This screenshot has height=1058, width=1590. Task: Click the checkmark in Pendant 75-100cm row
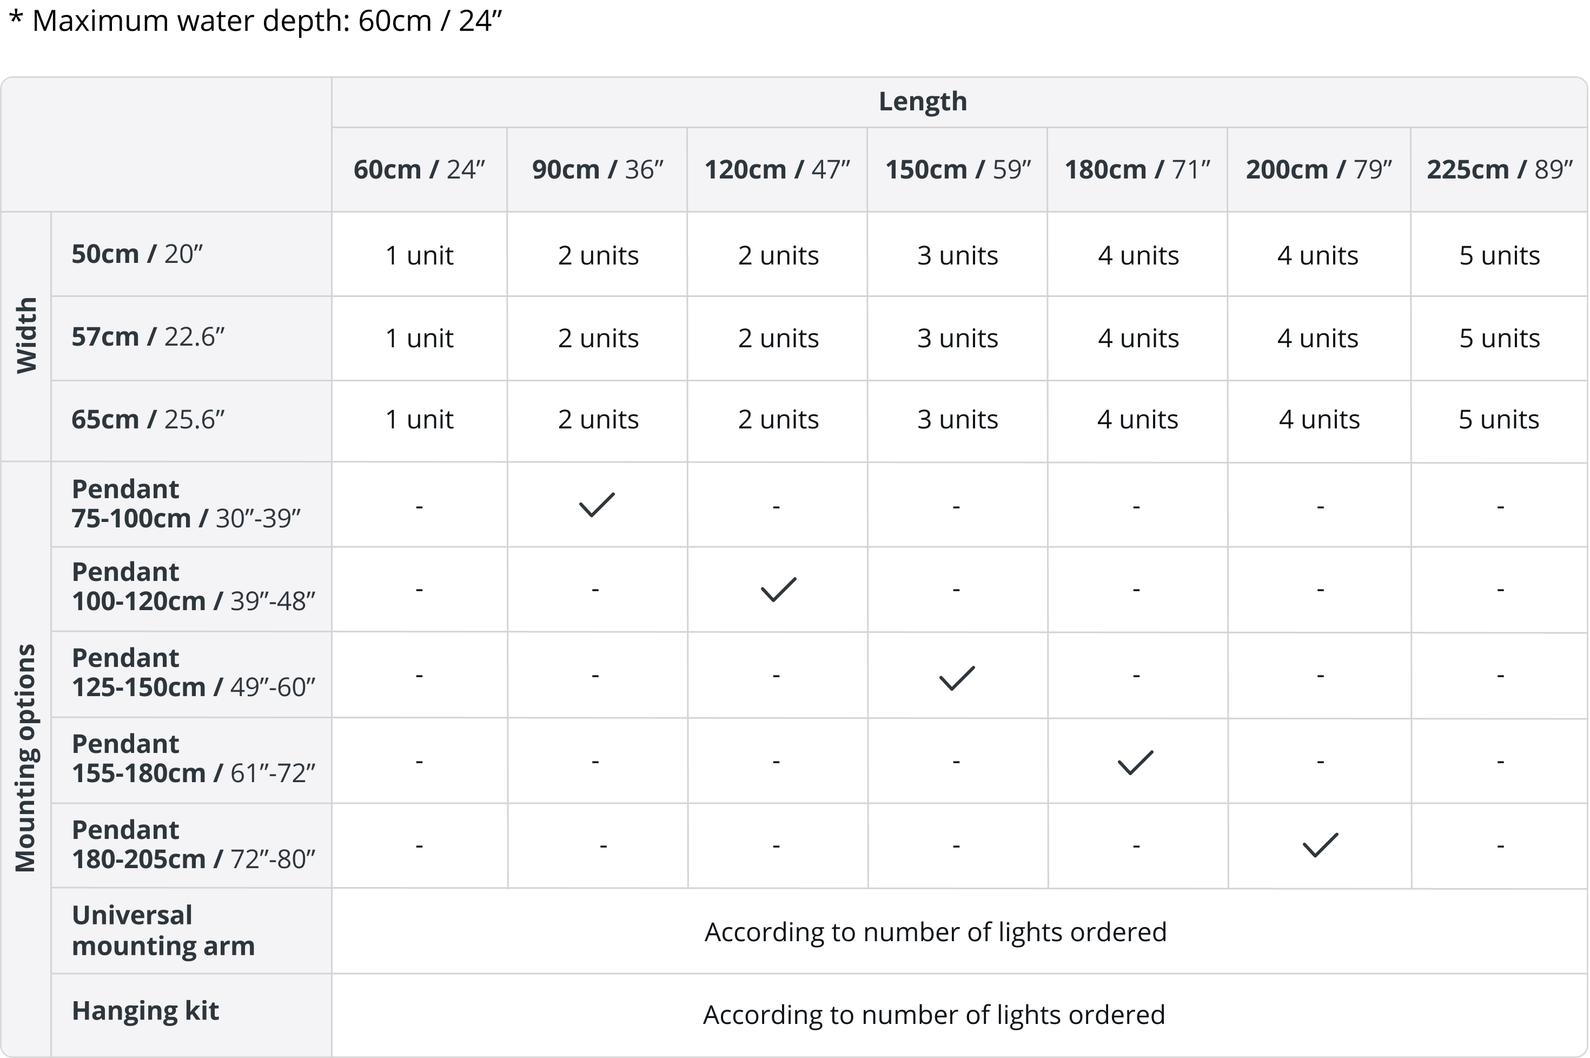tap(597, 505)
